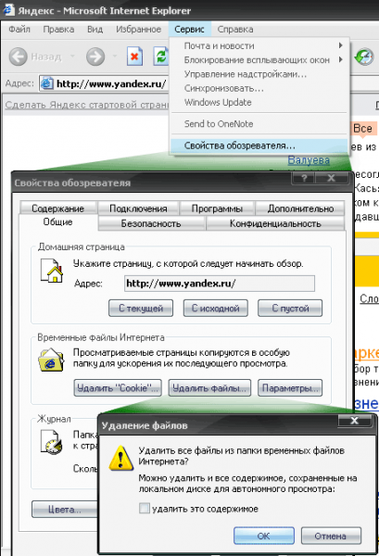Click the home page house icon
The image size is (379, 556).
tap(52, 271)
